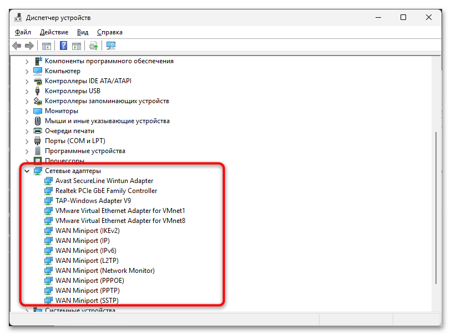Click the Forward arrow toolbar icon

(29, 45)
